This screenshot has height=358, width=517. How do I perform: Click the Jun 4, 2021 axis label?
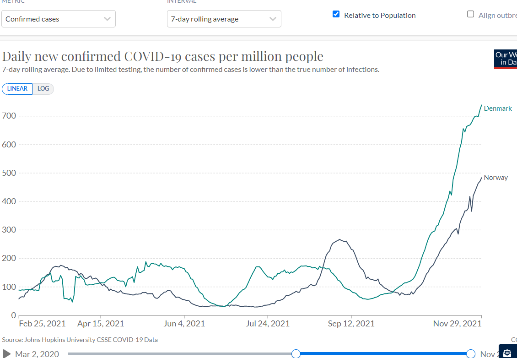184,323
